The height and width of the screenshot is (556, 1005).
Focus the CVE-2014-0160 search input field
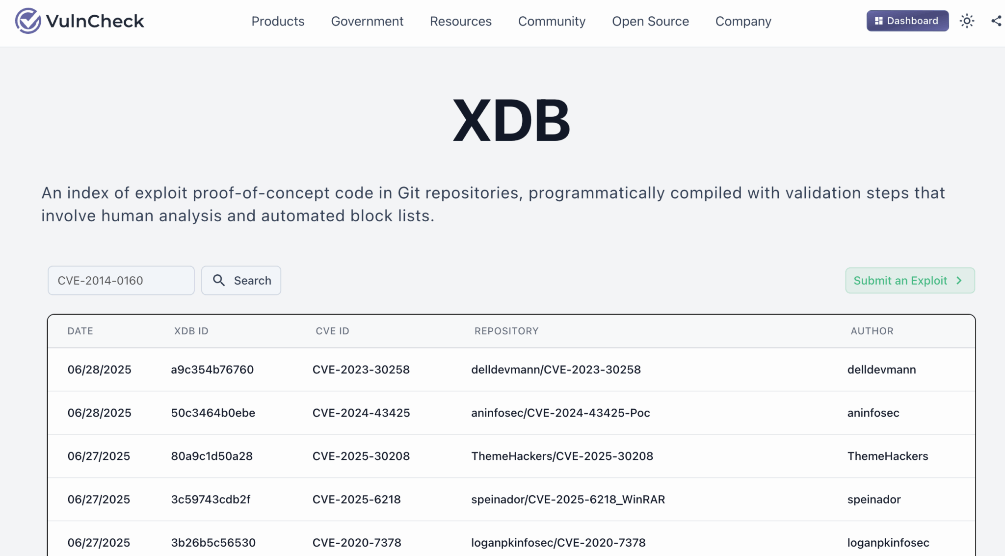pyautogui.click(x=121, y=280)
